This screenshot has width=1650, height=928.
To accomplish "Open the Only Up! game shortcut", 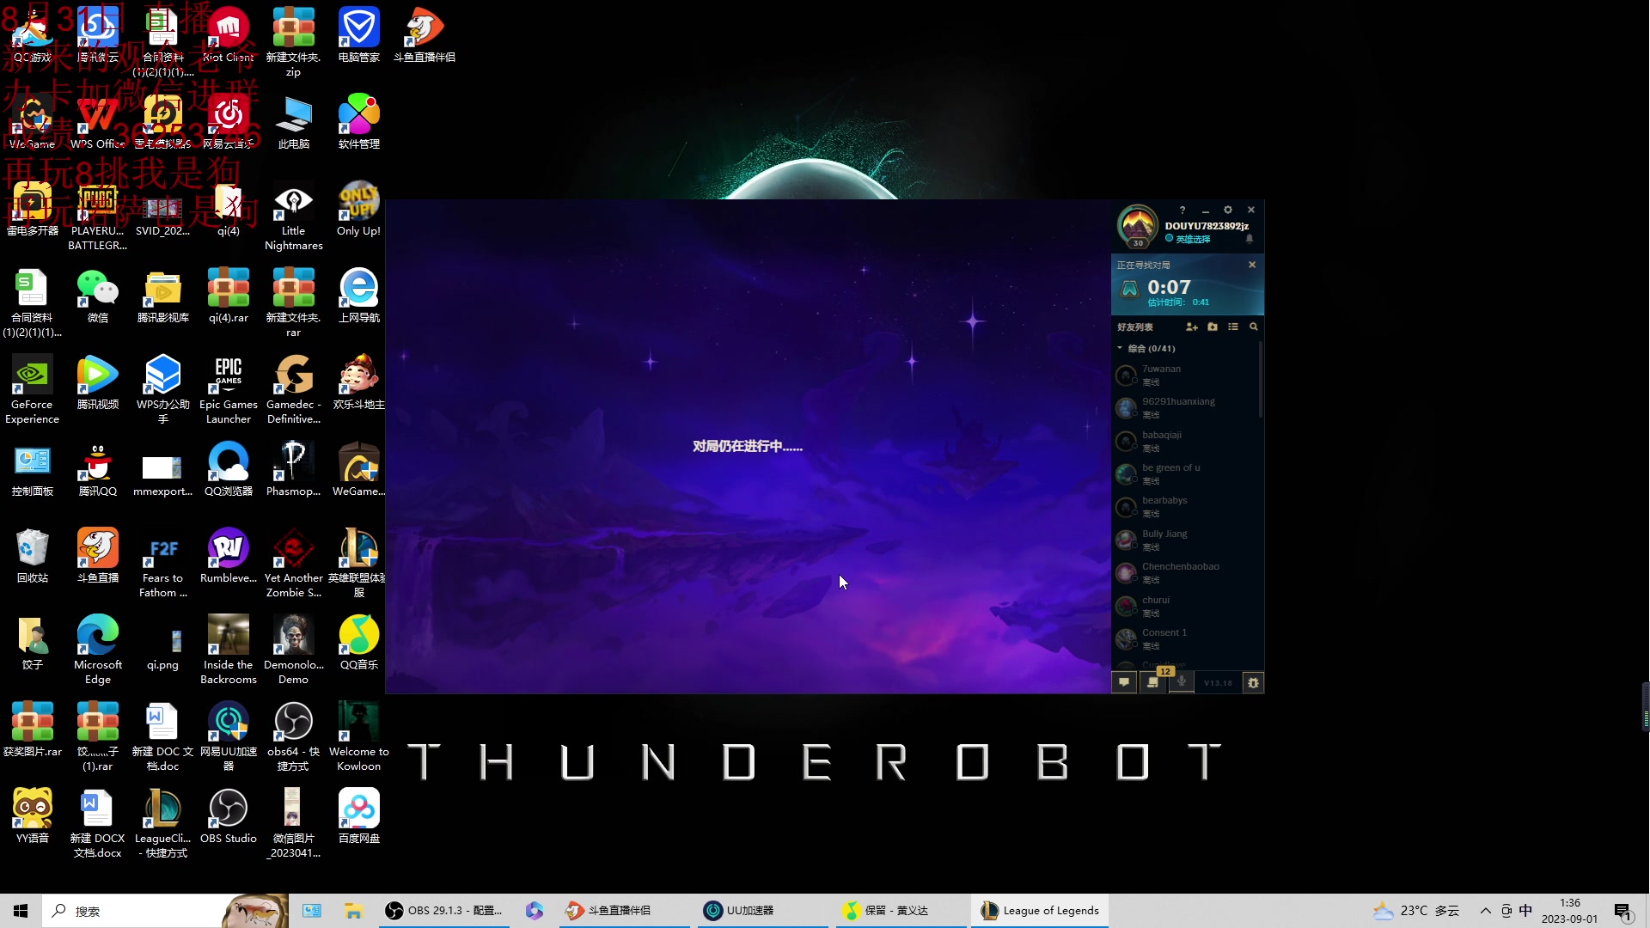I will click(x=358, y=209).
